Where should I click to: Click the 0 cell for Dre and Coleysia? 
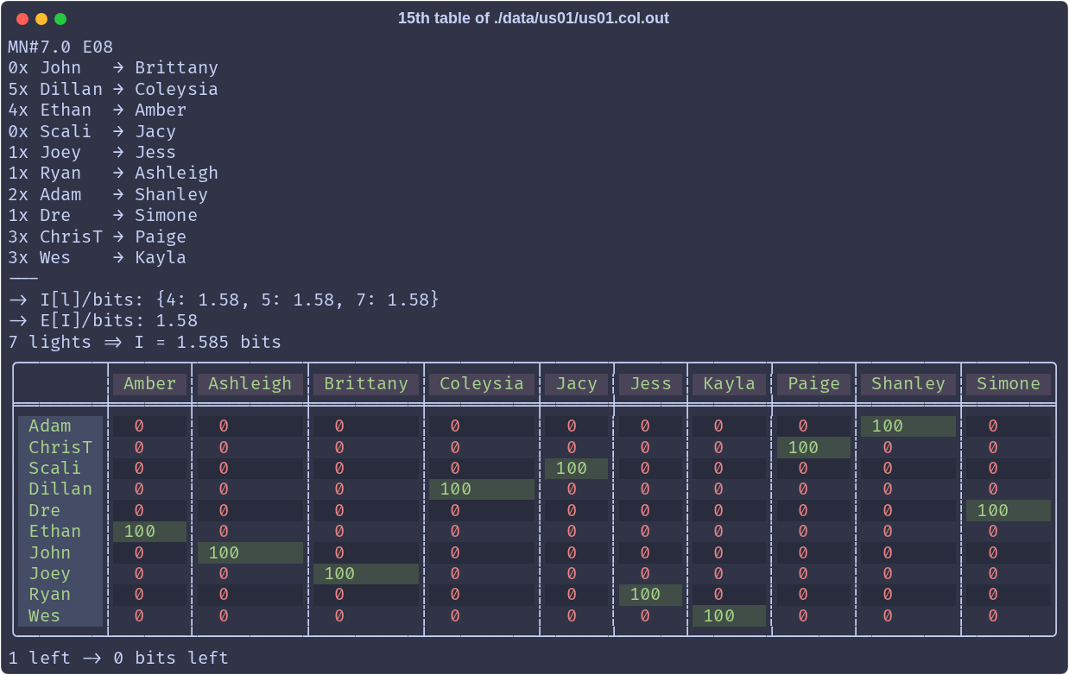coord(482,511)
